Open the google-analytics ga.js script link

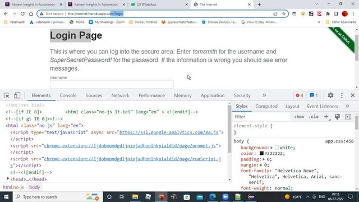point(169,132)
